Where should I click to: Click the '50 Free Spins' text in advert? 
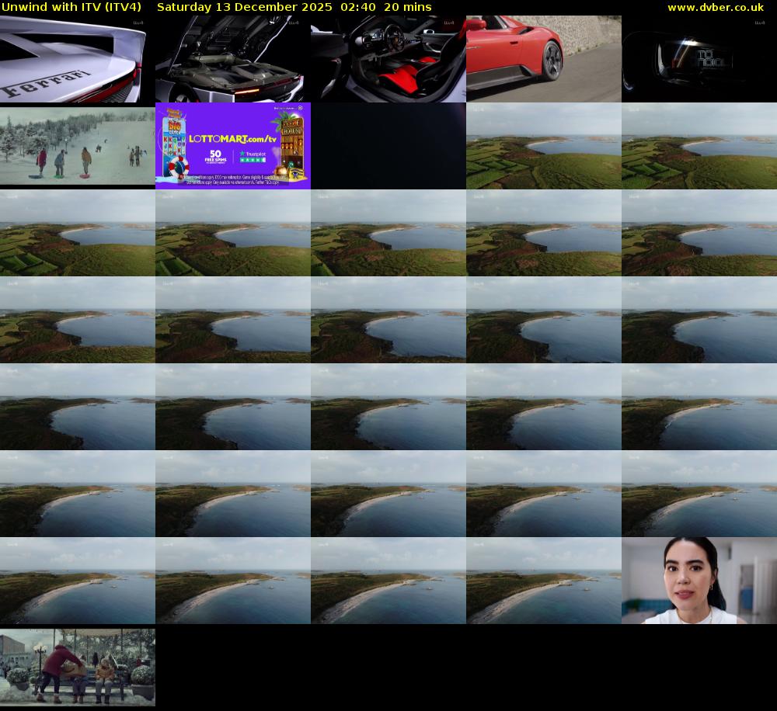point(217,157)
